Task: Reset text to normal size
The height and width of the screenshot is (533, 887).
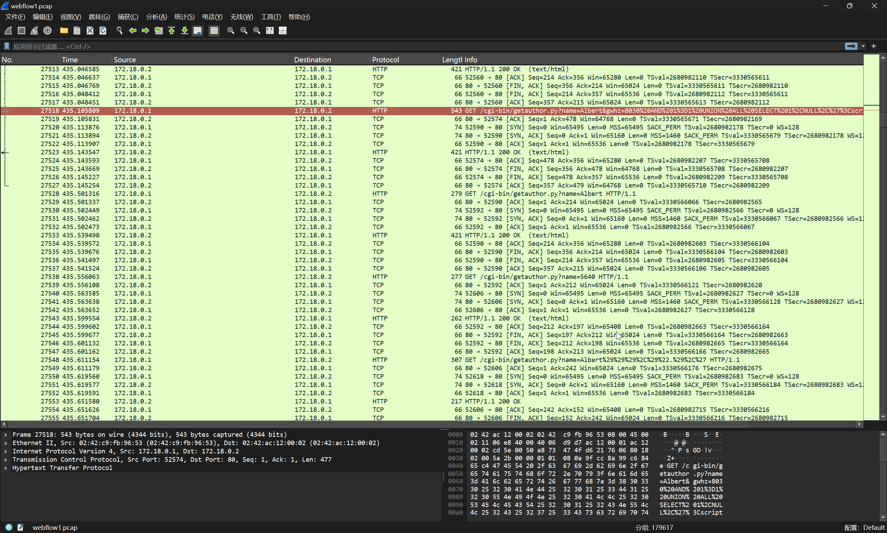Action: tap(257, 30)
